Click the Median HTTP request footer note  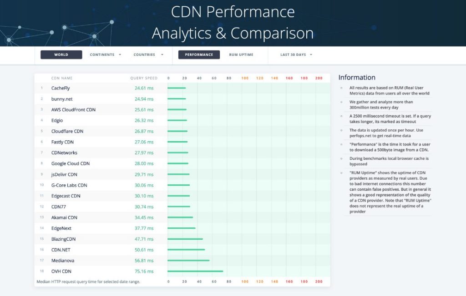(88, 282)
